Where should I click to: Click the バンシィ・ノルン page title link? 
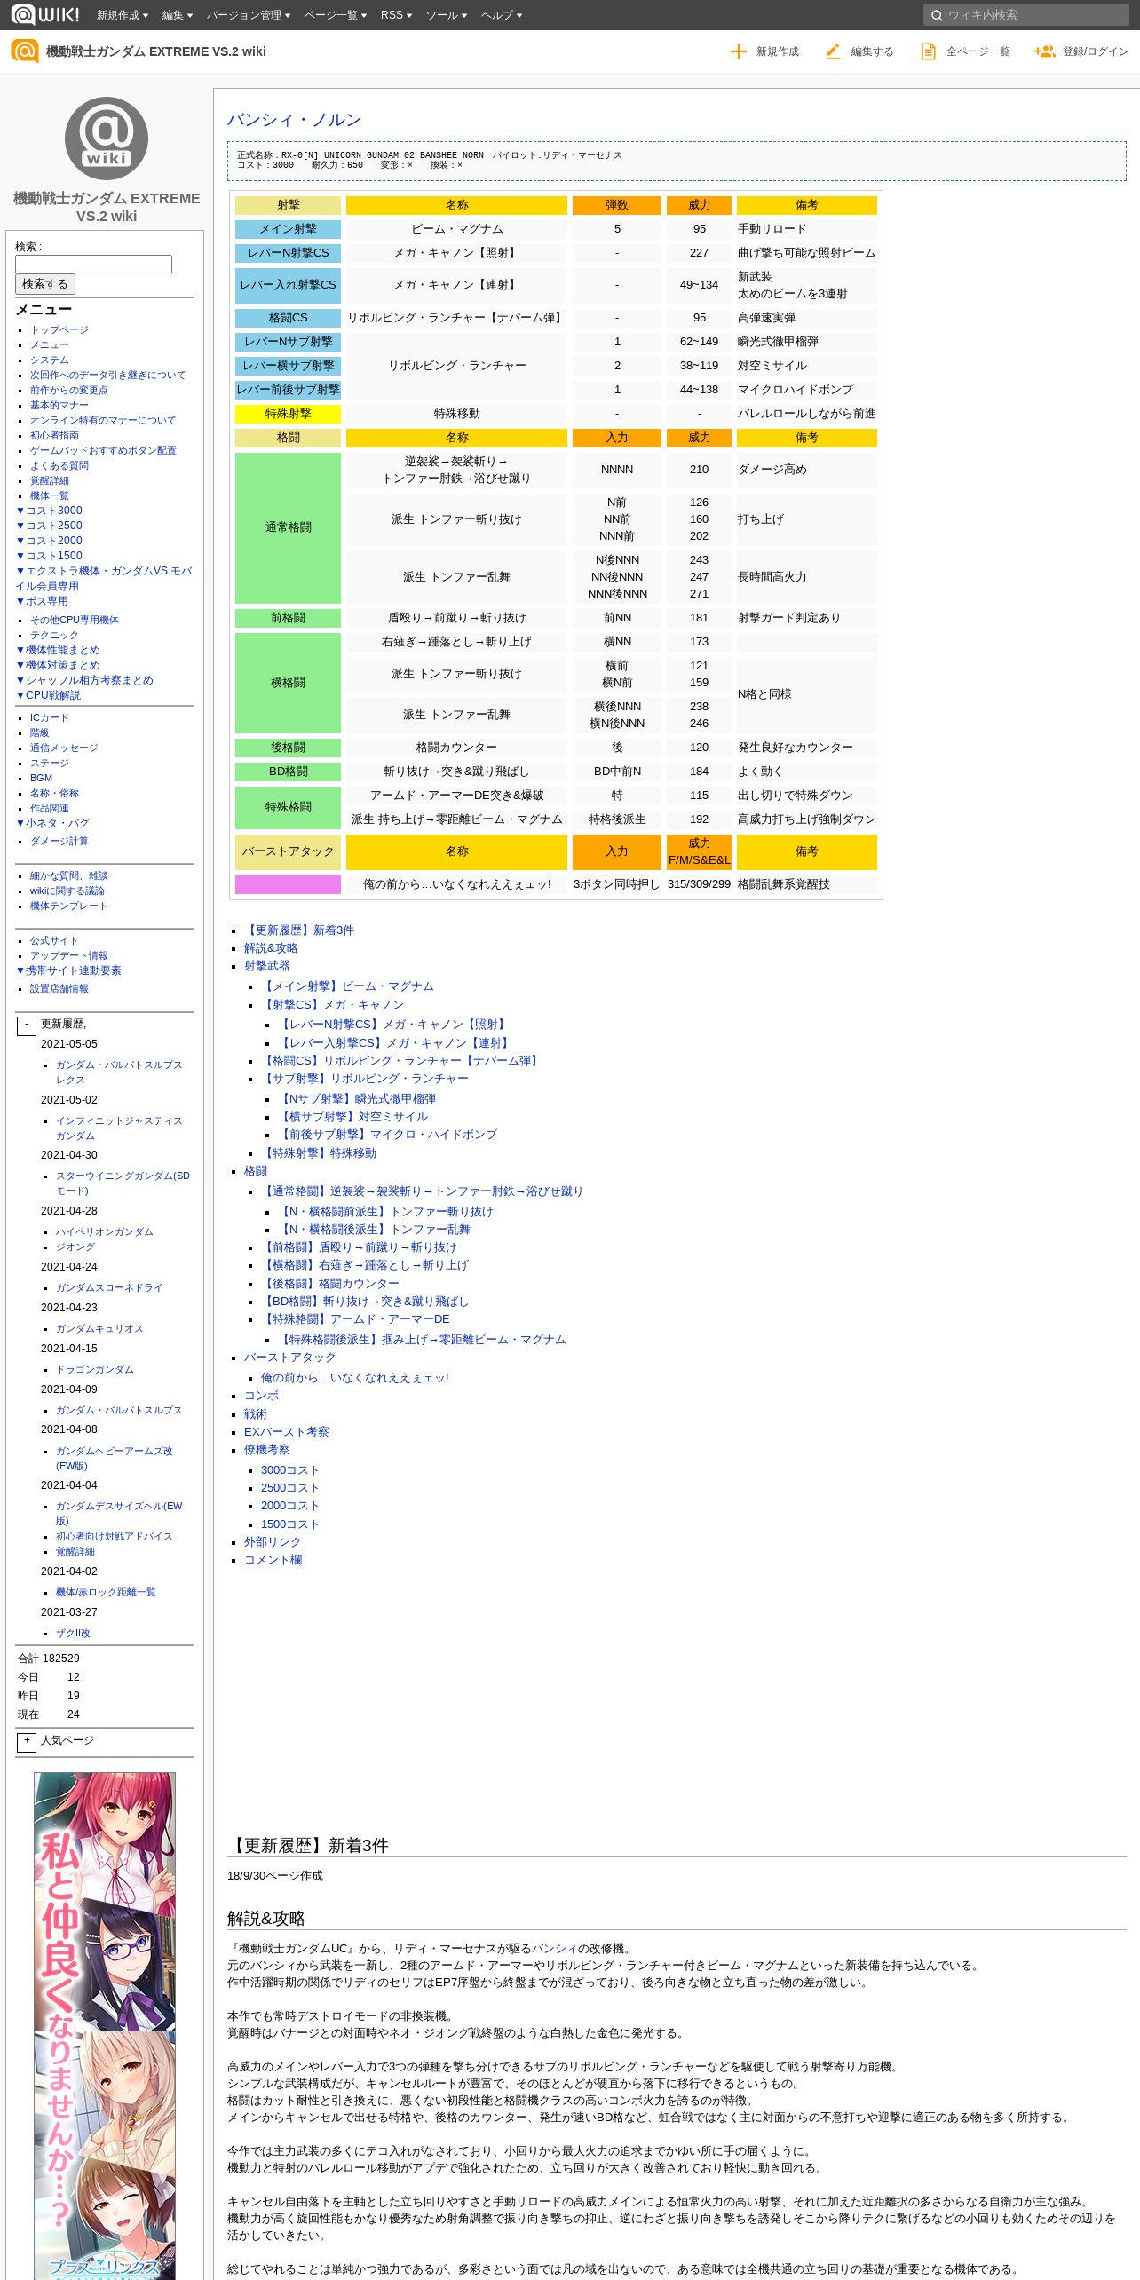tap(295, 120)
